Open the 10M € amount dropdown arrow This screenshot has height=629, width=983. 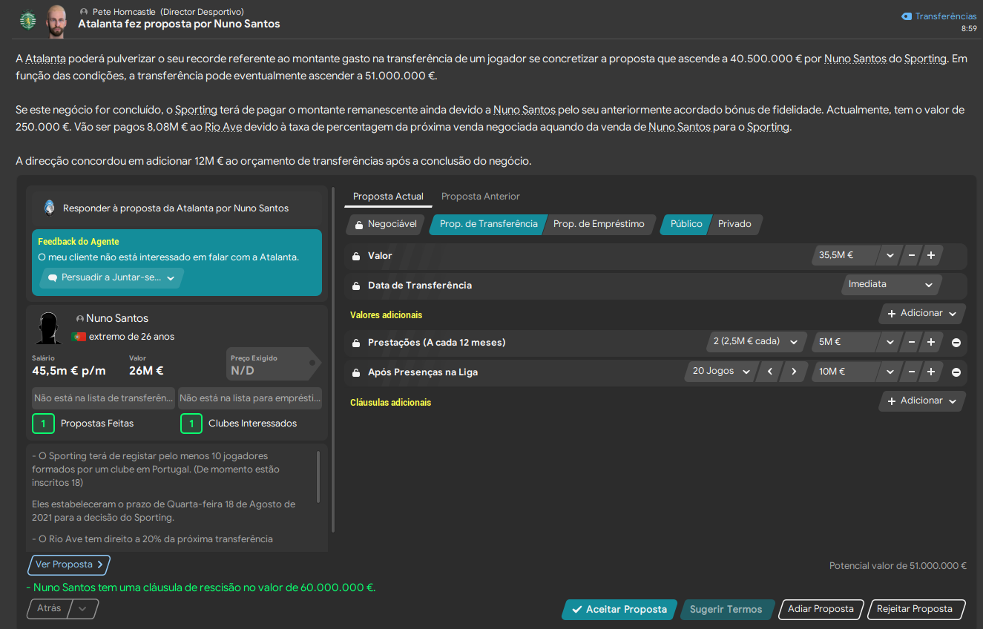[x=890, y=372]
